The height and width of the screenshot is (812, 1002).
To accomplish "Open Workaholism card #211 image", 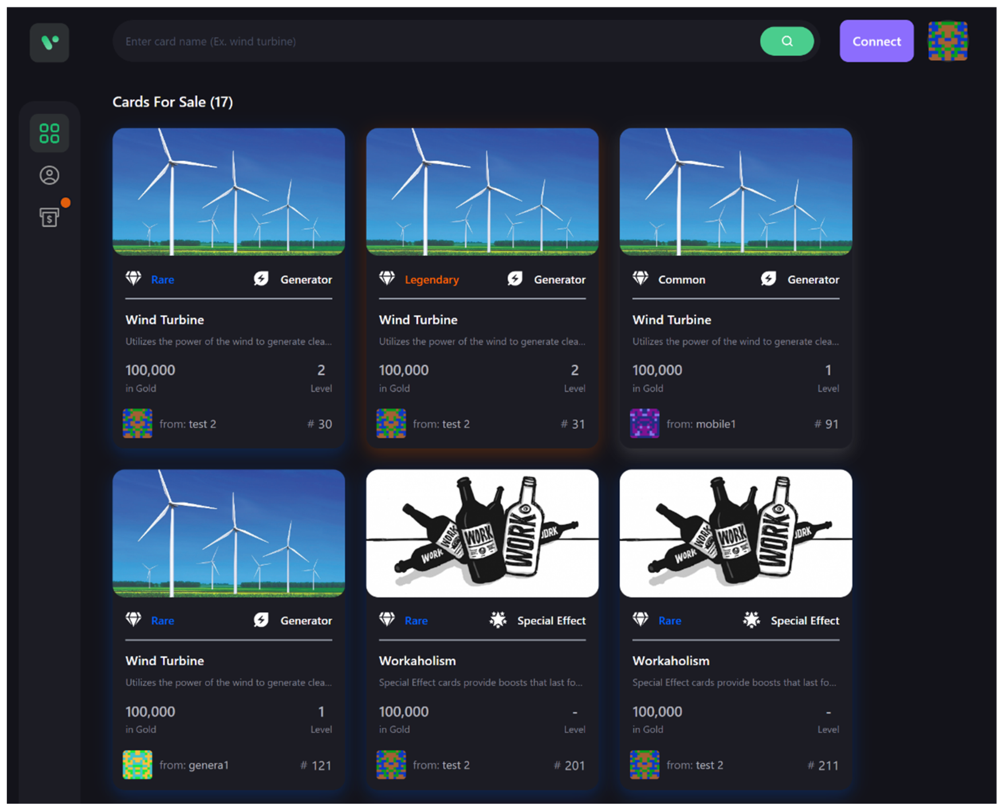I will [735, 533].
